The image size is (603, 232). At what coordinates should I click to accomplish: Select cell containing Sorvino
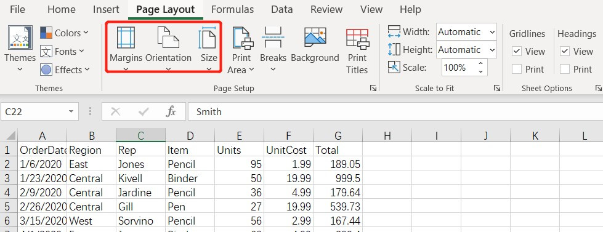[141, 221]
